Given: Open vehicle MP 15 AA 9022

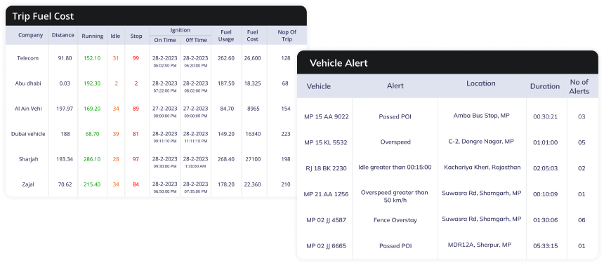Looking at the screenshot, I should [327, 117].
